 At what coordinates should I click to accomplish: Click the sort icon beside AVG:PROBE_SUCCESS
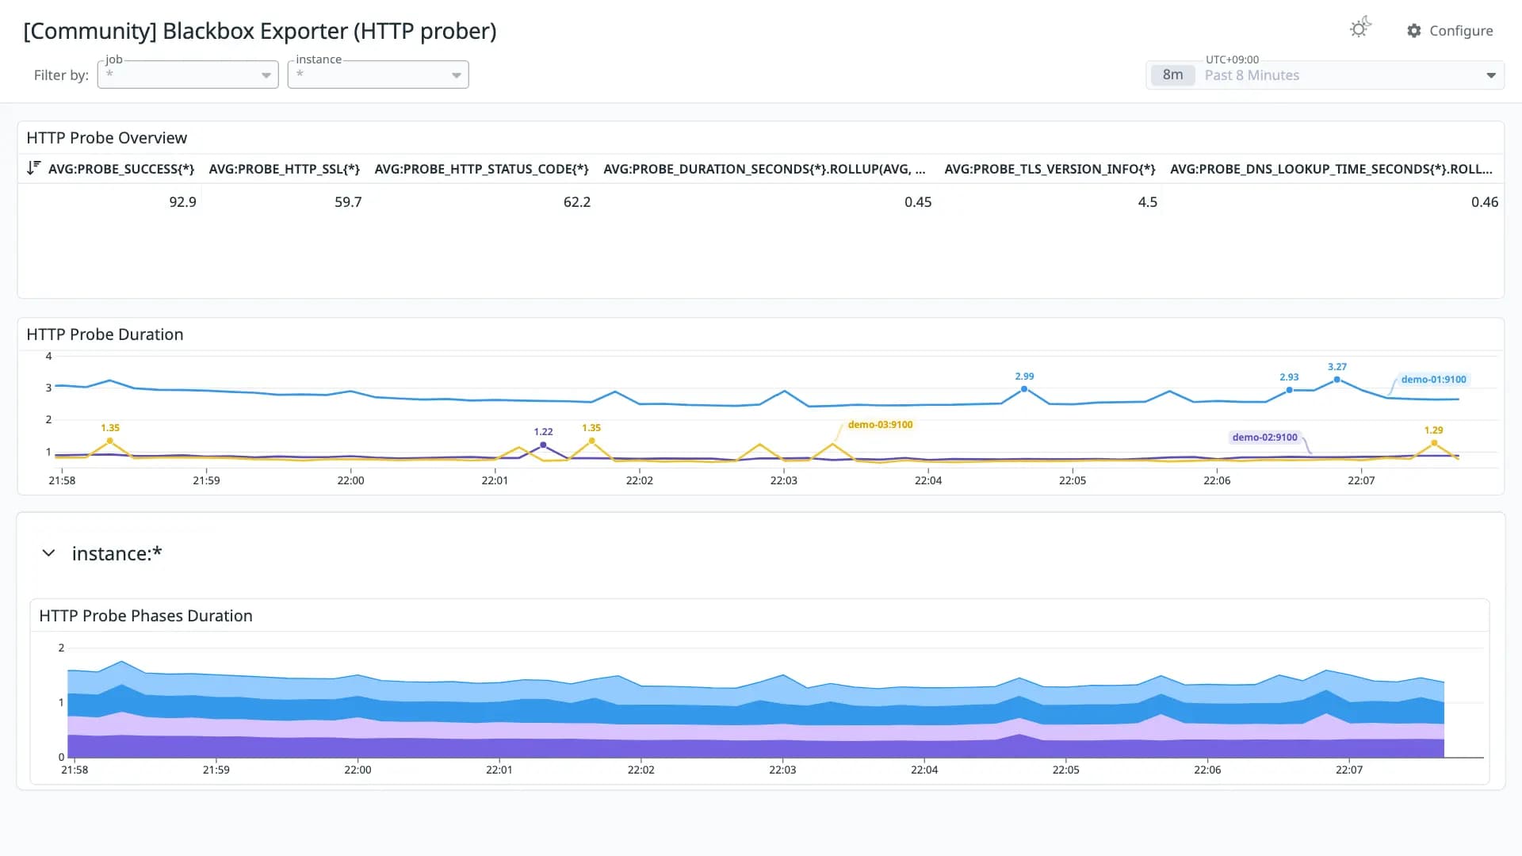pos(33,168)
